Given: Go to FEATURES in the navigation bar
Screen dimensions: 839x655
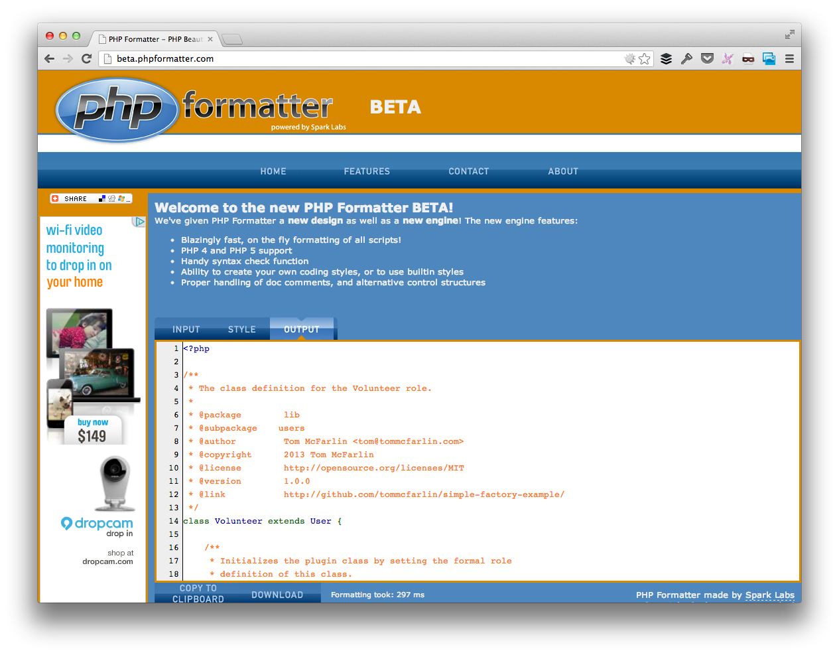Looking at the screenshot, I should [367, 171].
